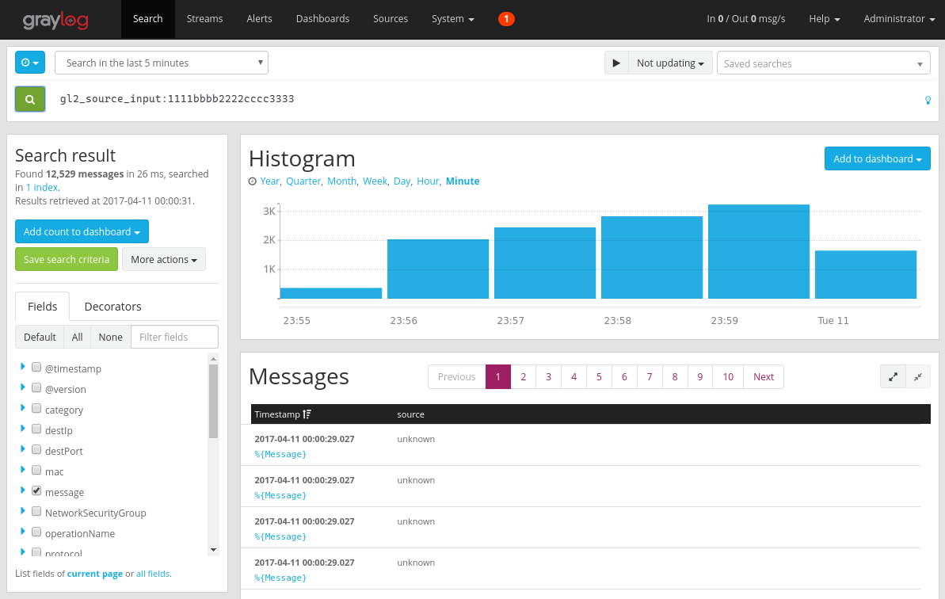Expand the operationName field disclosure arrow
This screenshot has width=945, height=599.
click(x=23, y=531)
